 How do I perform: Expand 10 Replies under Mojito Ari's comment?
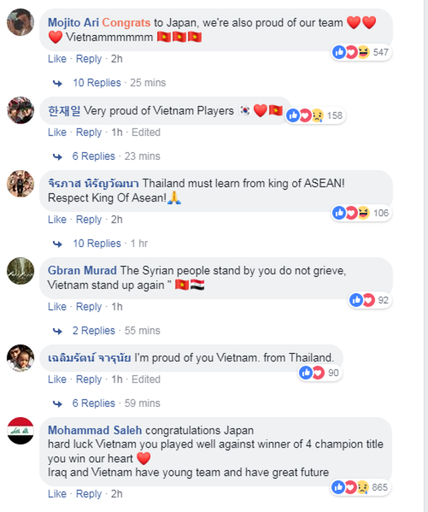point(96,83)
